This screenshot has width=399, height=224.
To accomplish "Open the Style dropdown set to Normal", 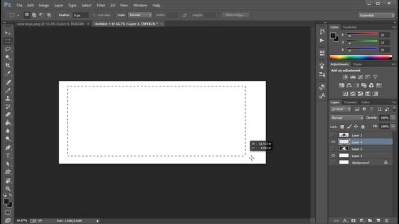I will (140, 15).
